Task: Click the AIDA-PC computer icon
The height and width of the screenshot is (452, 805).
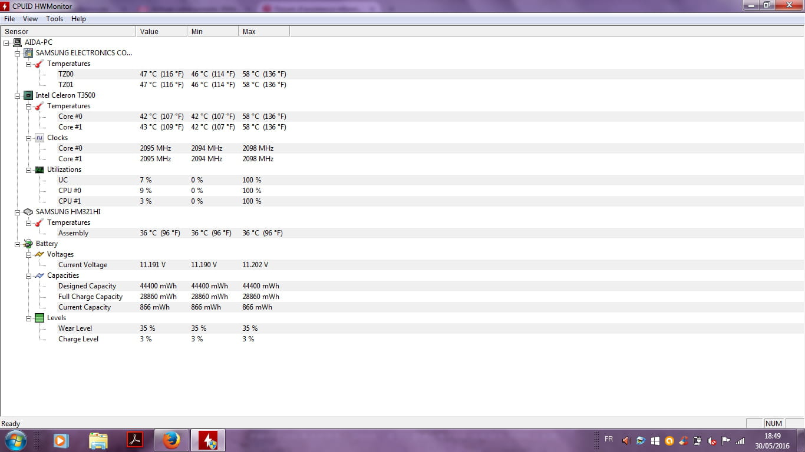Action: pyautogui.click(x=18, y=42)
